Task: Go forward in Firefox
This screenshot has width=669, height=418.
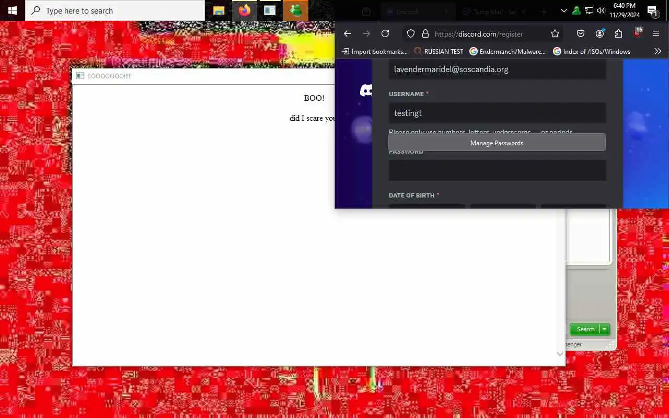Action: point(366,34)
